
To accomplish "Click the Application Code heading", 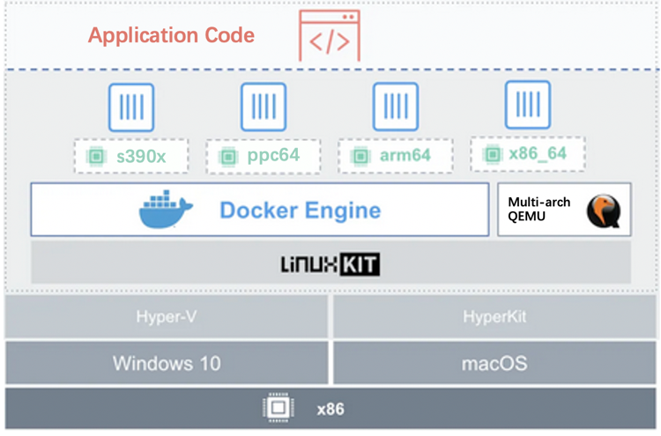I will [x=171, y=35].
